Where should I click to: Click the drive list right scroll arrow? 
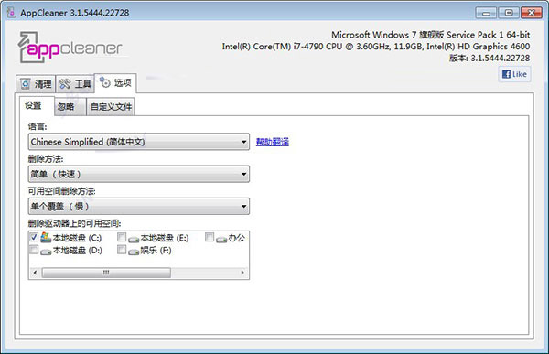coord(242,273)
